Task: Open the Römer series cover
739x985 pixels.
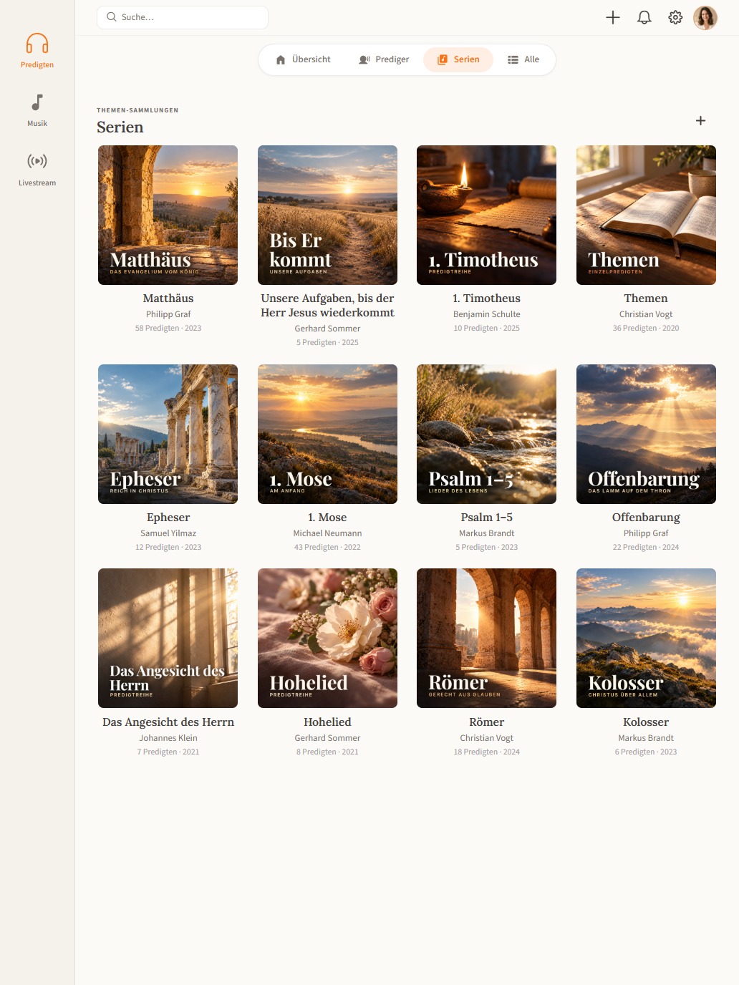Action: pos(486,638)
